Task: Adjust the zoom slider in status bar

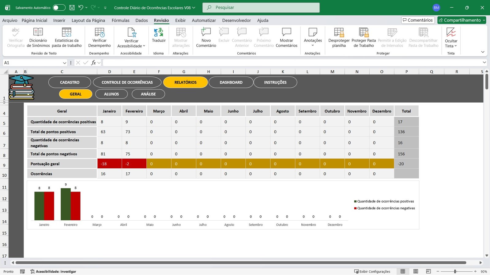Action: coord(455,271)
